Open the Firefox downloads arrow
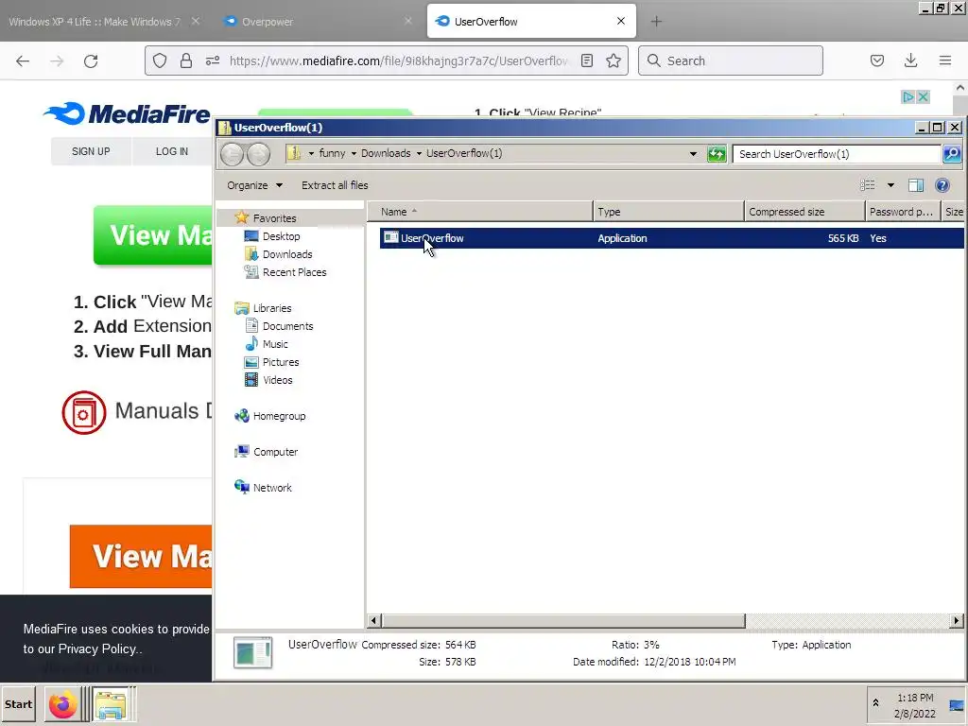 (x=910, y=60)
